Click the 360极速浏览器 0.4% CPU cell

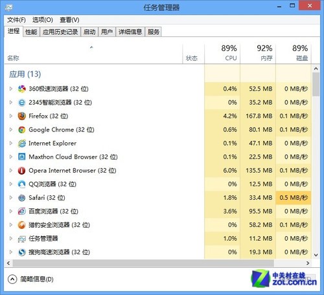(x=222, y=89)
